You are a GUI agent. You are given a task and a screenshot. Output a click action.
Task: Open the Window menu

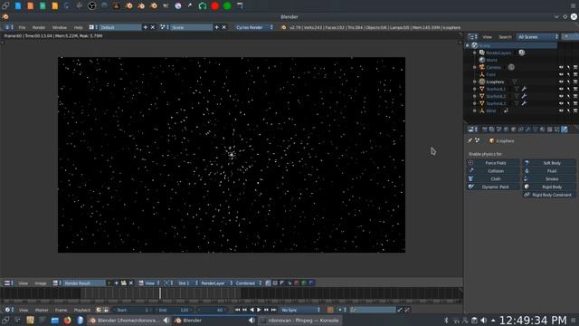60,27
